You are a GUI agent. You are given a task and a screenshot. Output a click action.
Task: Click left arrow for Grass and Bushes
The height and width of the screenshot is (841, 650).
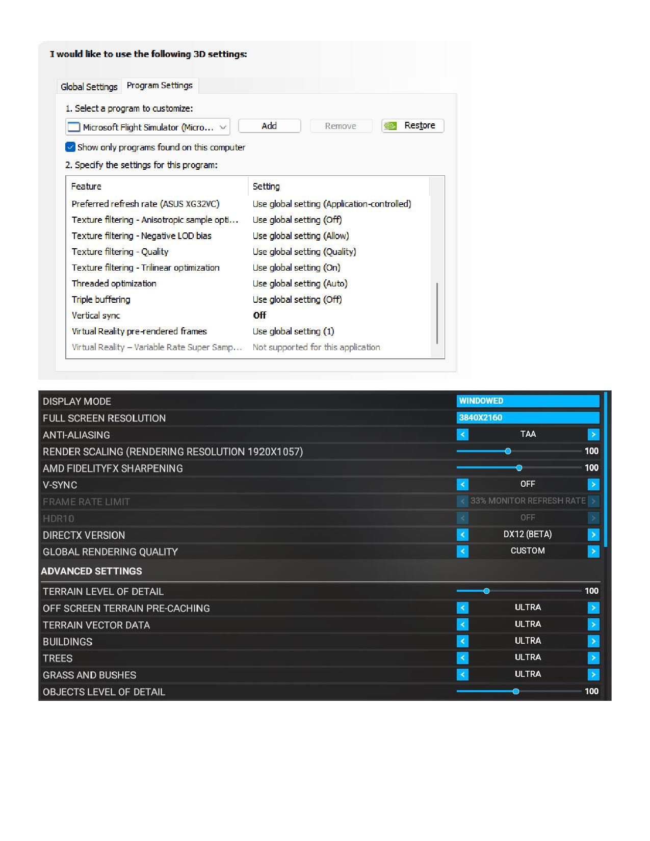[462, 674]
